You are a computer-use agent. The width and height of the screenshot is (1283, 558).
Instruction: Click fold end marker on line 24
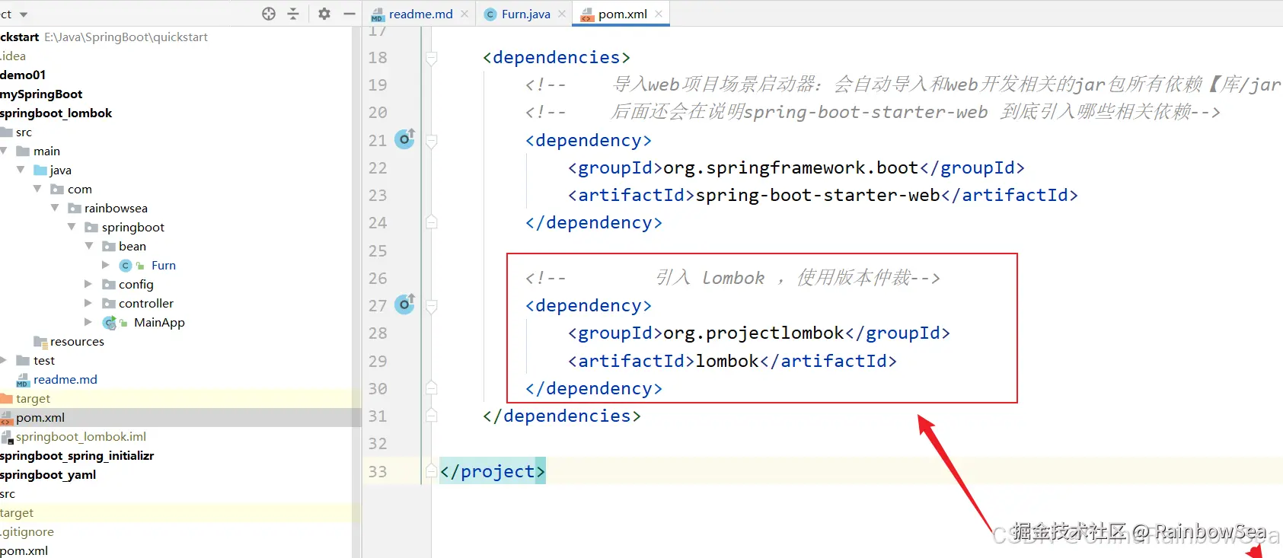tap(432, 222)
